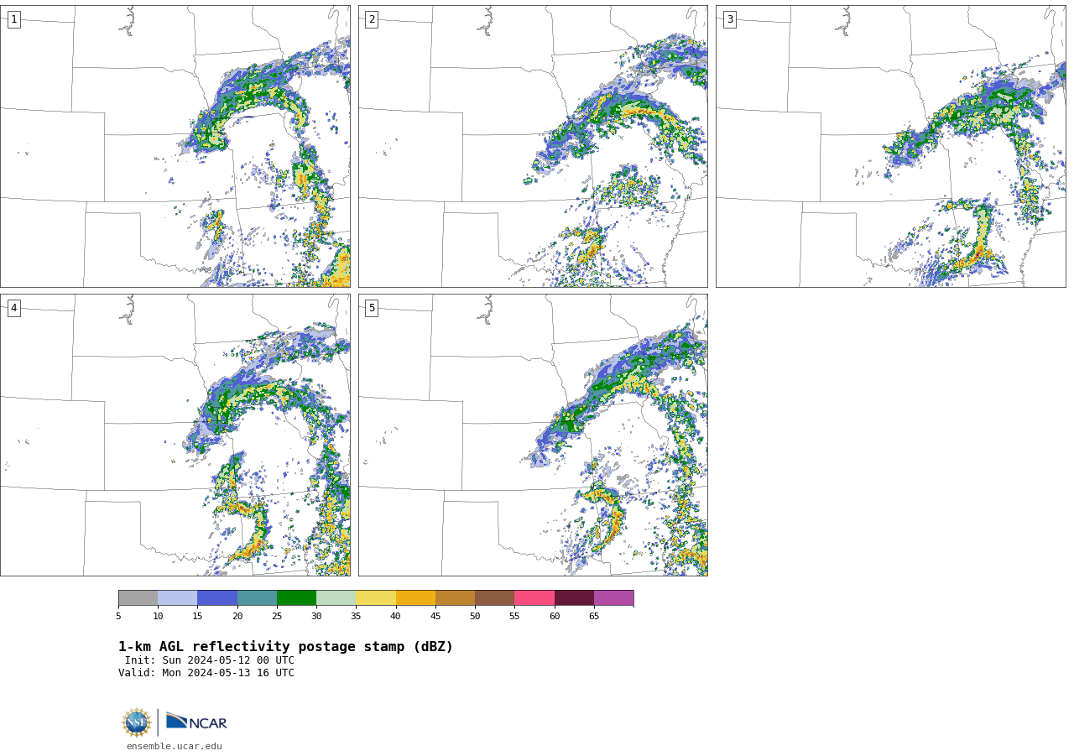Open ensemble member 2 reflectivity map
This screenshot has width=1074, height=756.
(533, 146)
